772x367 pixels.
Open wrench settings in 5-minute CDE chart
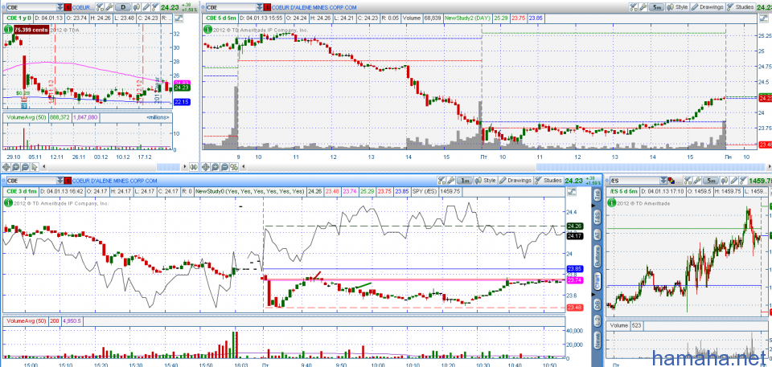(643, 7)
